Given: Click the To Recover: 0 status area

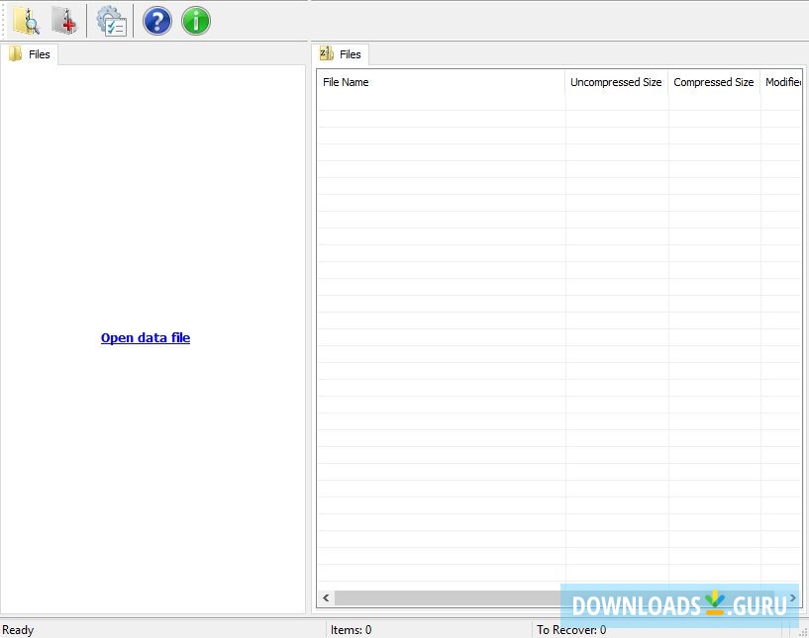Looking at the screenshot, I should point(570,629).
